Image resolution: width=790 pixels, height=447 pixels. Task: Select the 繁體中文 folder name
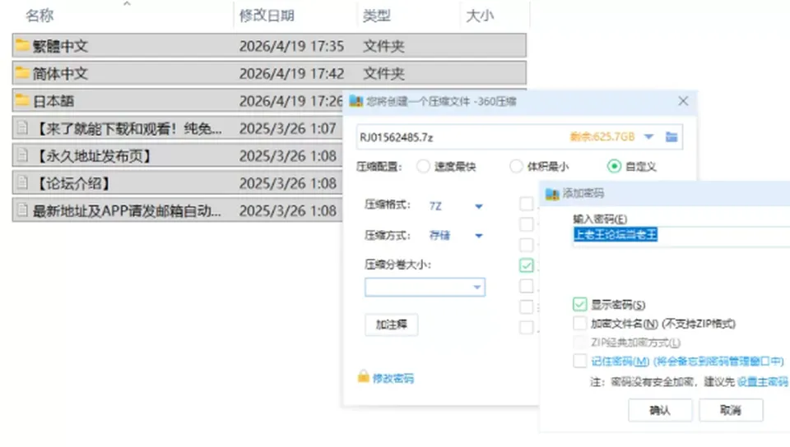[x=60, y=46]
